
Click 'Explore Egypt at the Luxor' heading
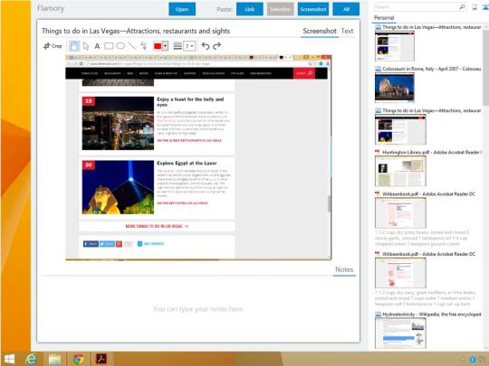pos(187,163)
